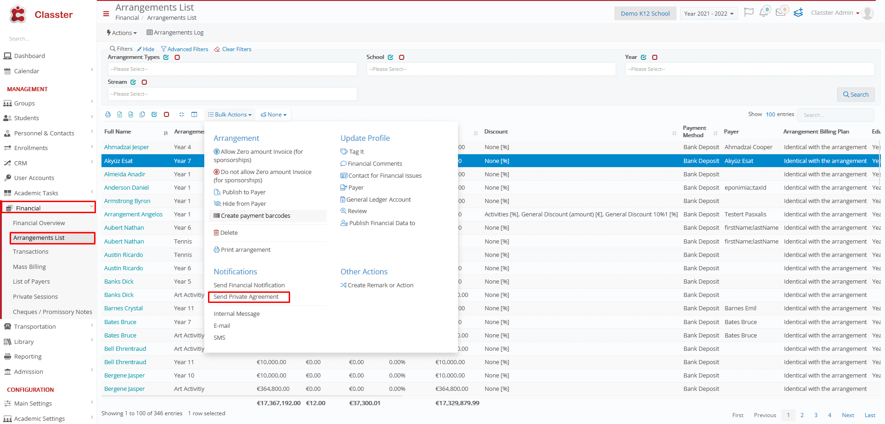Open Transactions in Financial submenu
Image resolution: width=885 pixels, height=424 pixels.
(x=30, y=252)
